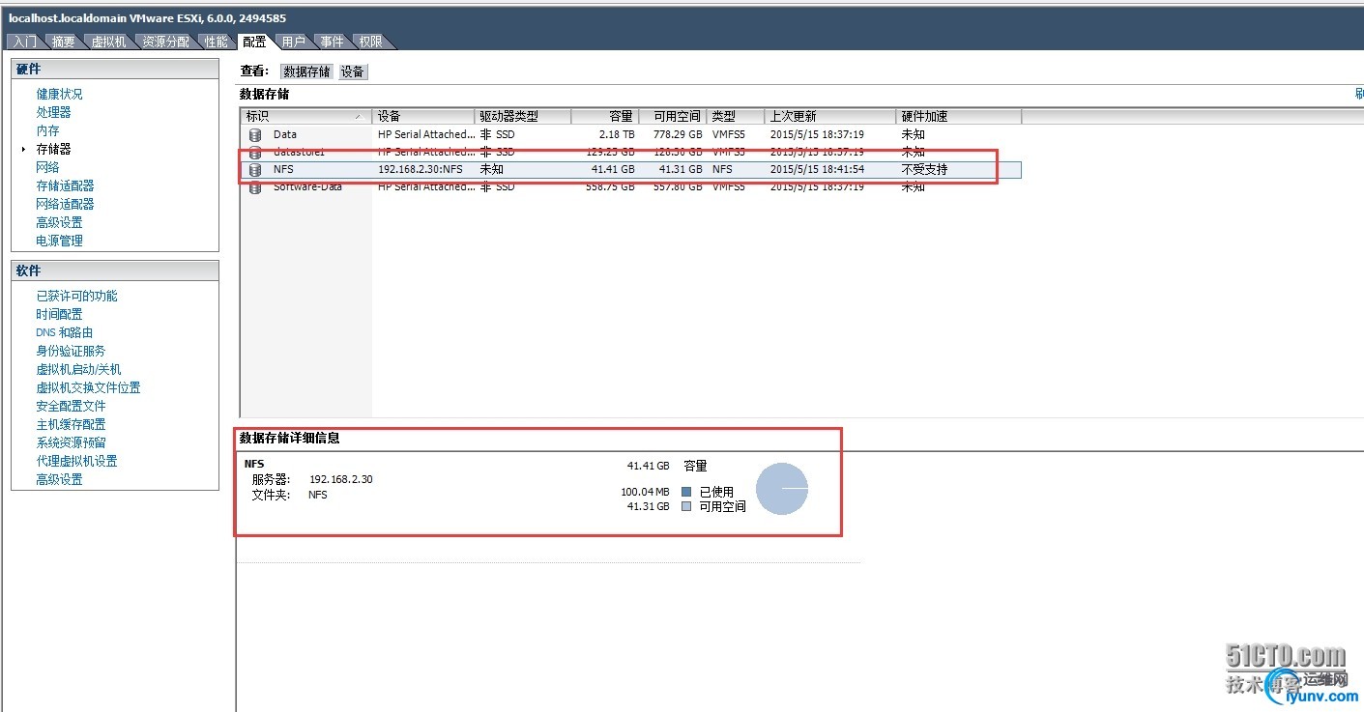1364x712 pixels.
Task: Select the Data datastore name
Action: click(285, 135)
